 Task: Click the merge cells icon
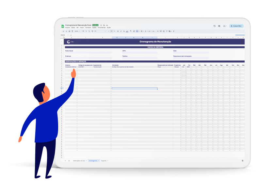coord(137,31)
